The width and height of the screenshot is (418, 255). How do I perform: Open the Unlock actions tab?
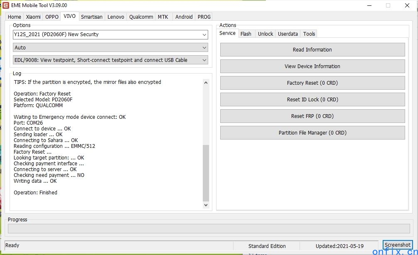click(x=266, y=34)
